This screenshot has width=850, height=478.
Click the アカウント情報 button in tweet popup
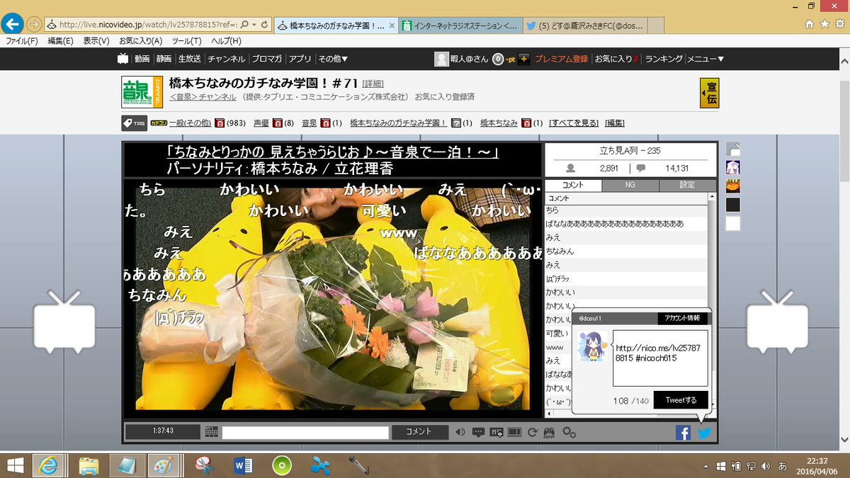point(683,318)
